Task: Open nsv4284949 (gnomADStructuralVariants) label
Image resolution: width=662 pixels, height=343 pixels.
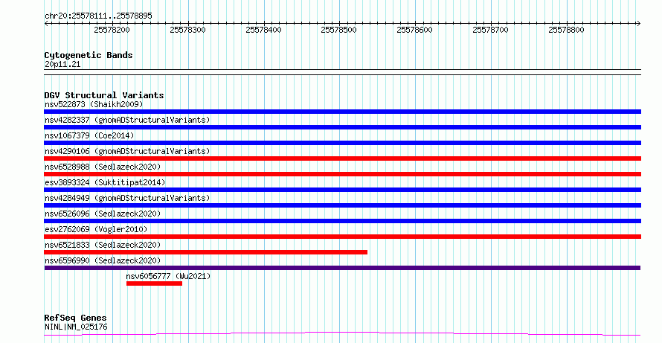Action: coord(127,198)
